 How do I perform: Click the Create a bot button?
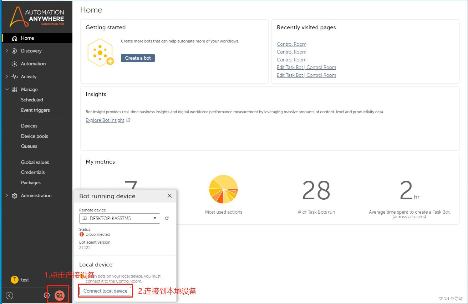138,58
